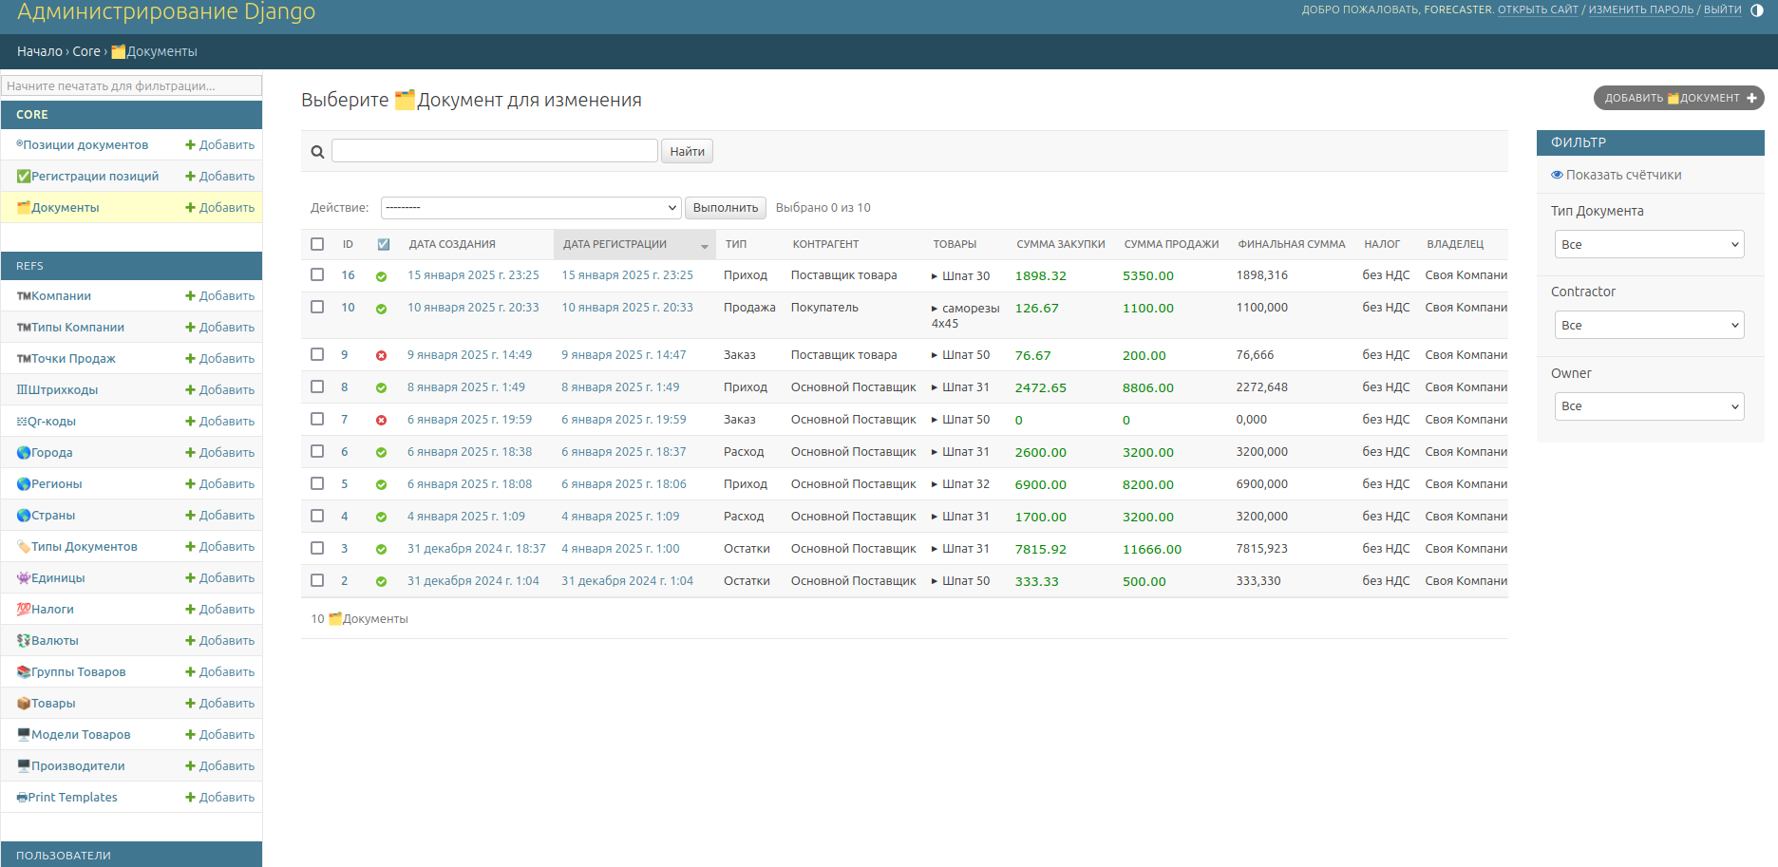Check the box for document 7

pyautogui.click(x=317, y=419)
